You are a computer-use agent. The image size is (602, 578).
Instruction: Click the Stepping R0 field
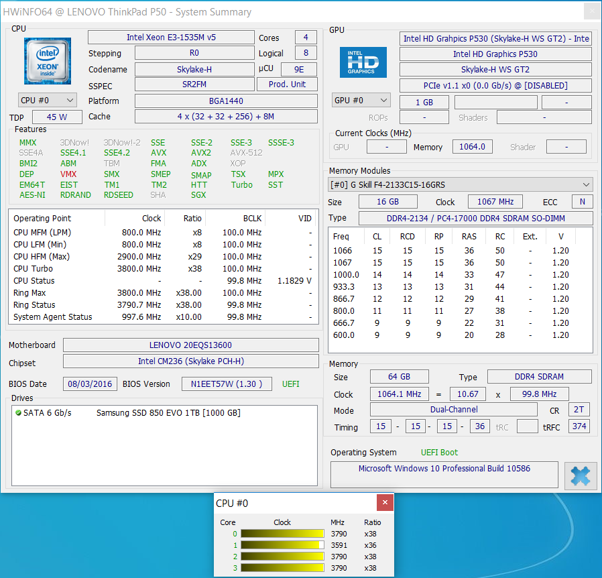tap(194, 53)
